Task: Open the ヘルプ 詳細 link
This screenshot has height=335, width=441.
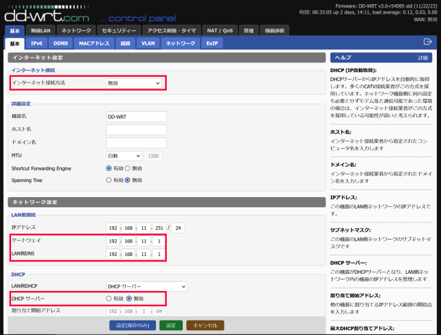Action: 422,58
